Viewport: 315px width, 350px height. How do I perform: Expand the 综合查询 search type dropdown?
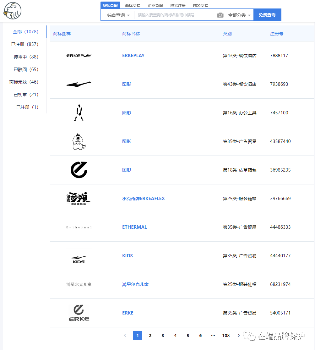(x=118, y=15)
